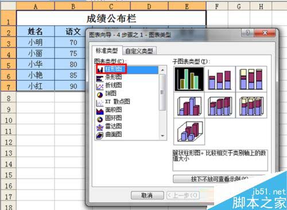Choose the 100% stacked column sub-type

251,79
